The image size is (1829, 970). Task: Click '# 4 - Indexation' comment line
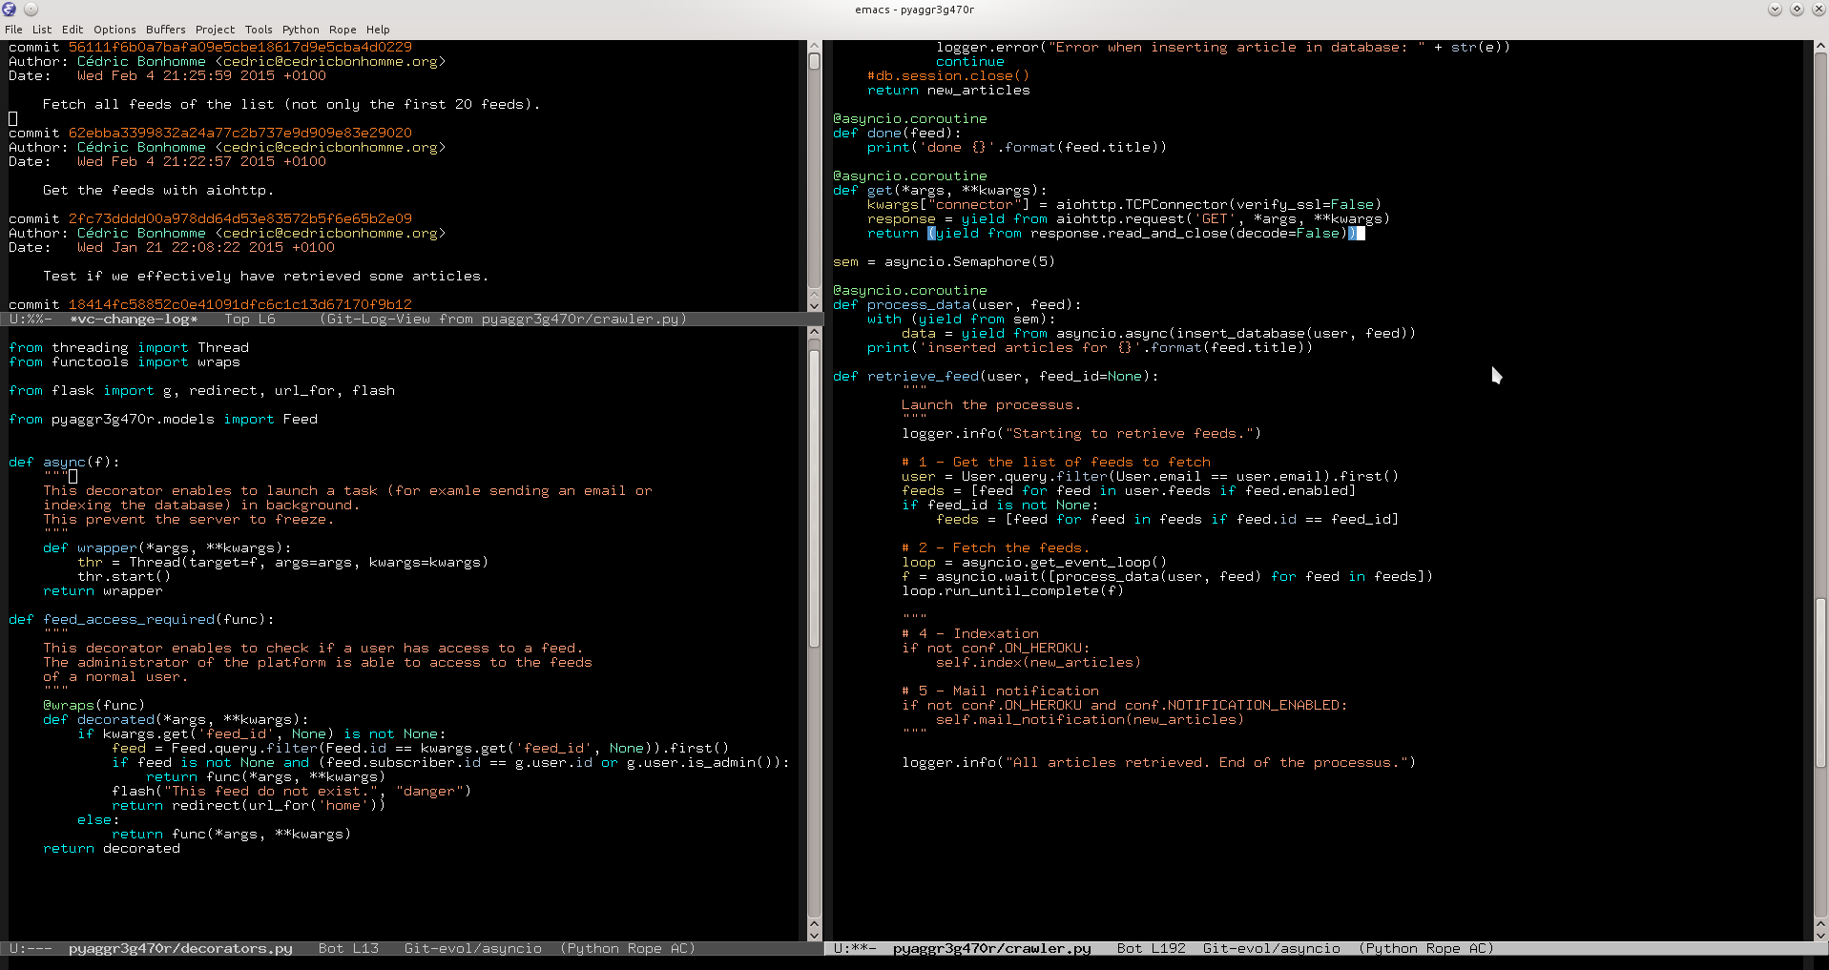point(970,633)
